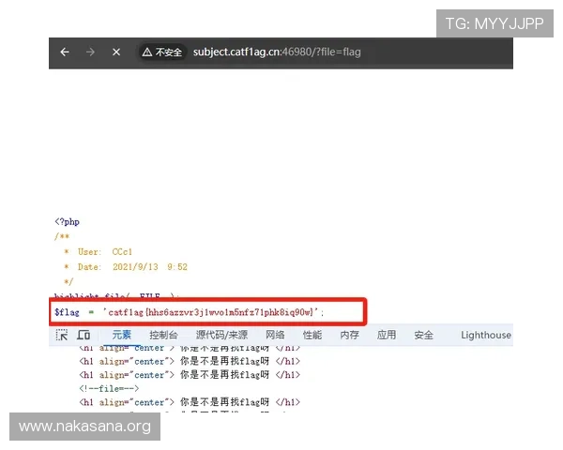563x450 pixels.
Task: Switch to the 安全 tab
Action: point(424,335)
